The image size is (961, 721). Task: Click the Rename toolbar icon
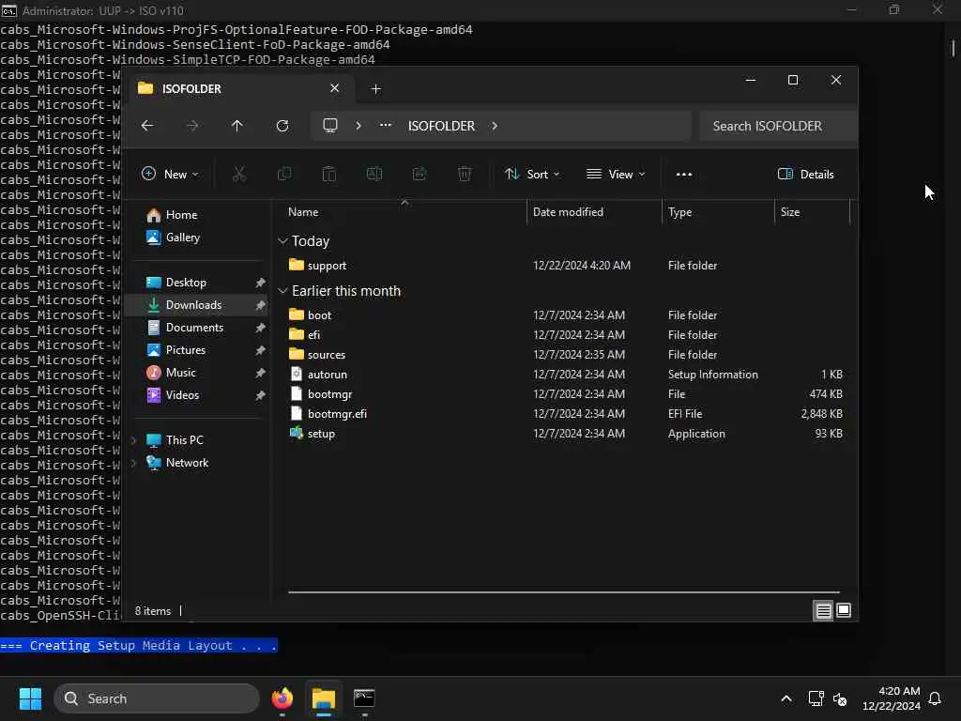click(x=374, y=174)
